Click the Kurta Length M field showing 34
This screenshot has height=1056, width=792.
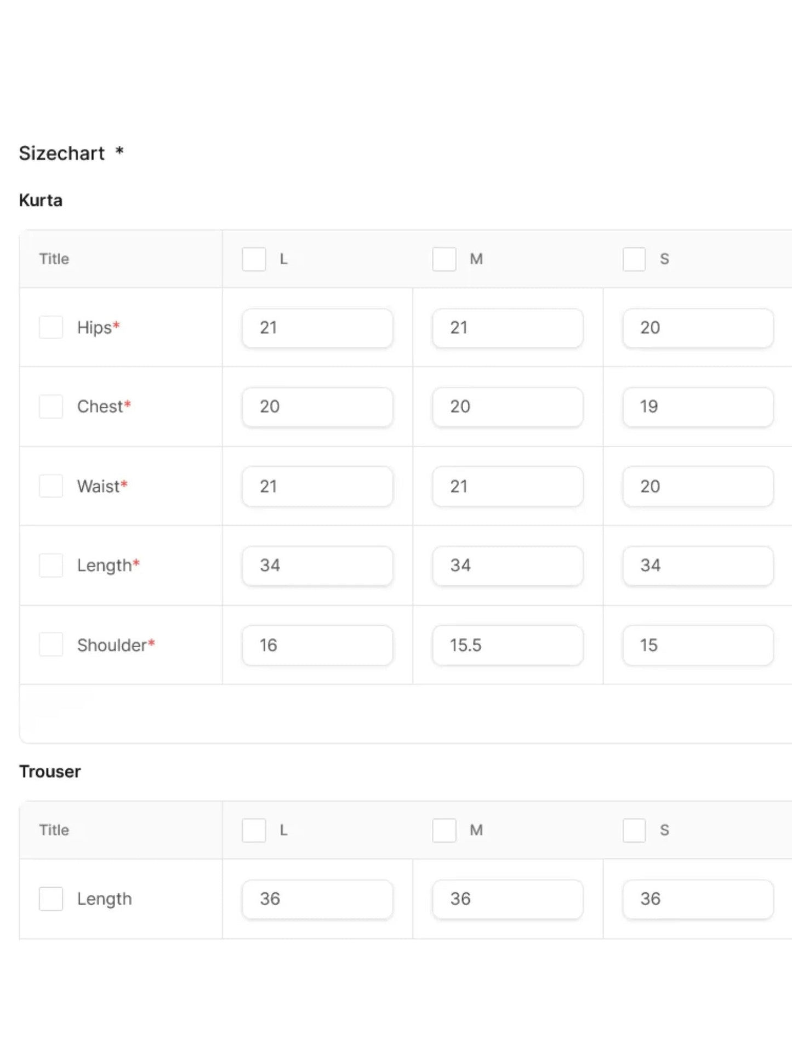[508, 566]
